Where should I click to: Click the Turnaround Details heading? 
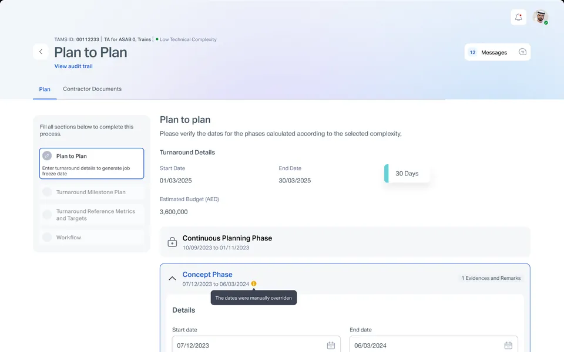[x=187, y=153]
